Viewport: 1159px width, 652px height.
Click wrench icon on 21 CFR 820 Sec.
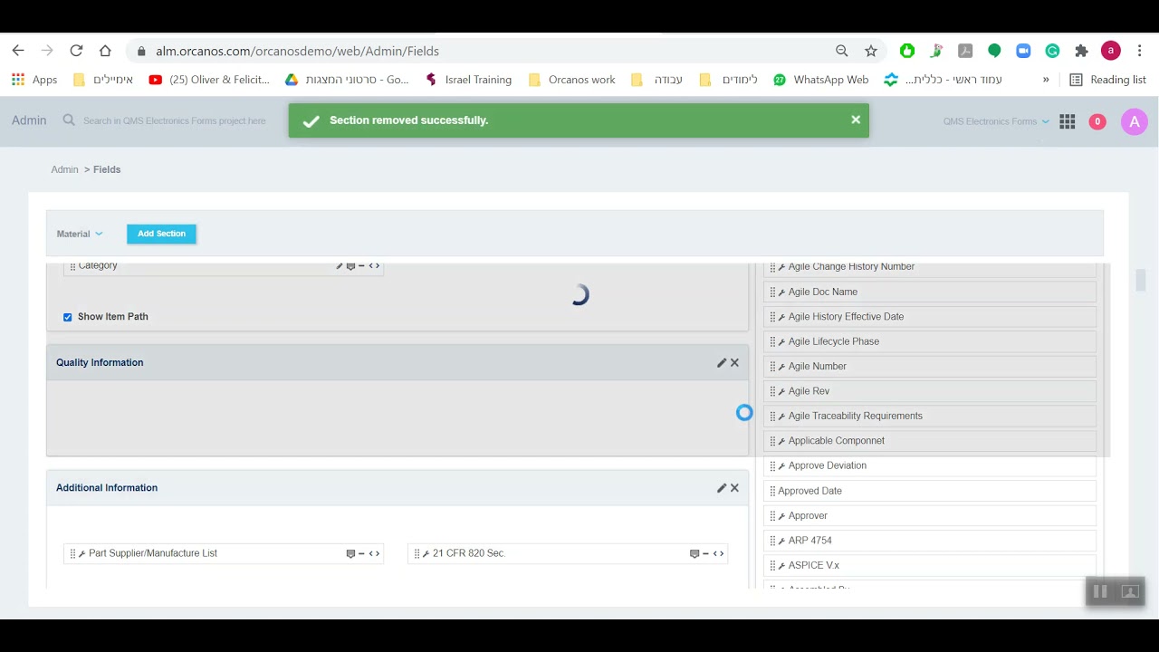click(x=426, y=553)
